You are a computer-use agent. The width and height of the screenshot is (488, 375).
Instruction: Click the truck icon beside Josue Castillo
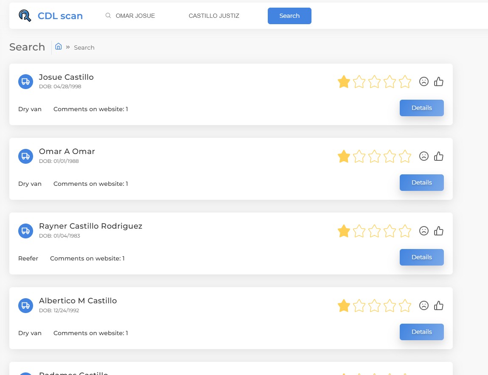(25, 81)
